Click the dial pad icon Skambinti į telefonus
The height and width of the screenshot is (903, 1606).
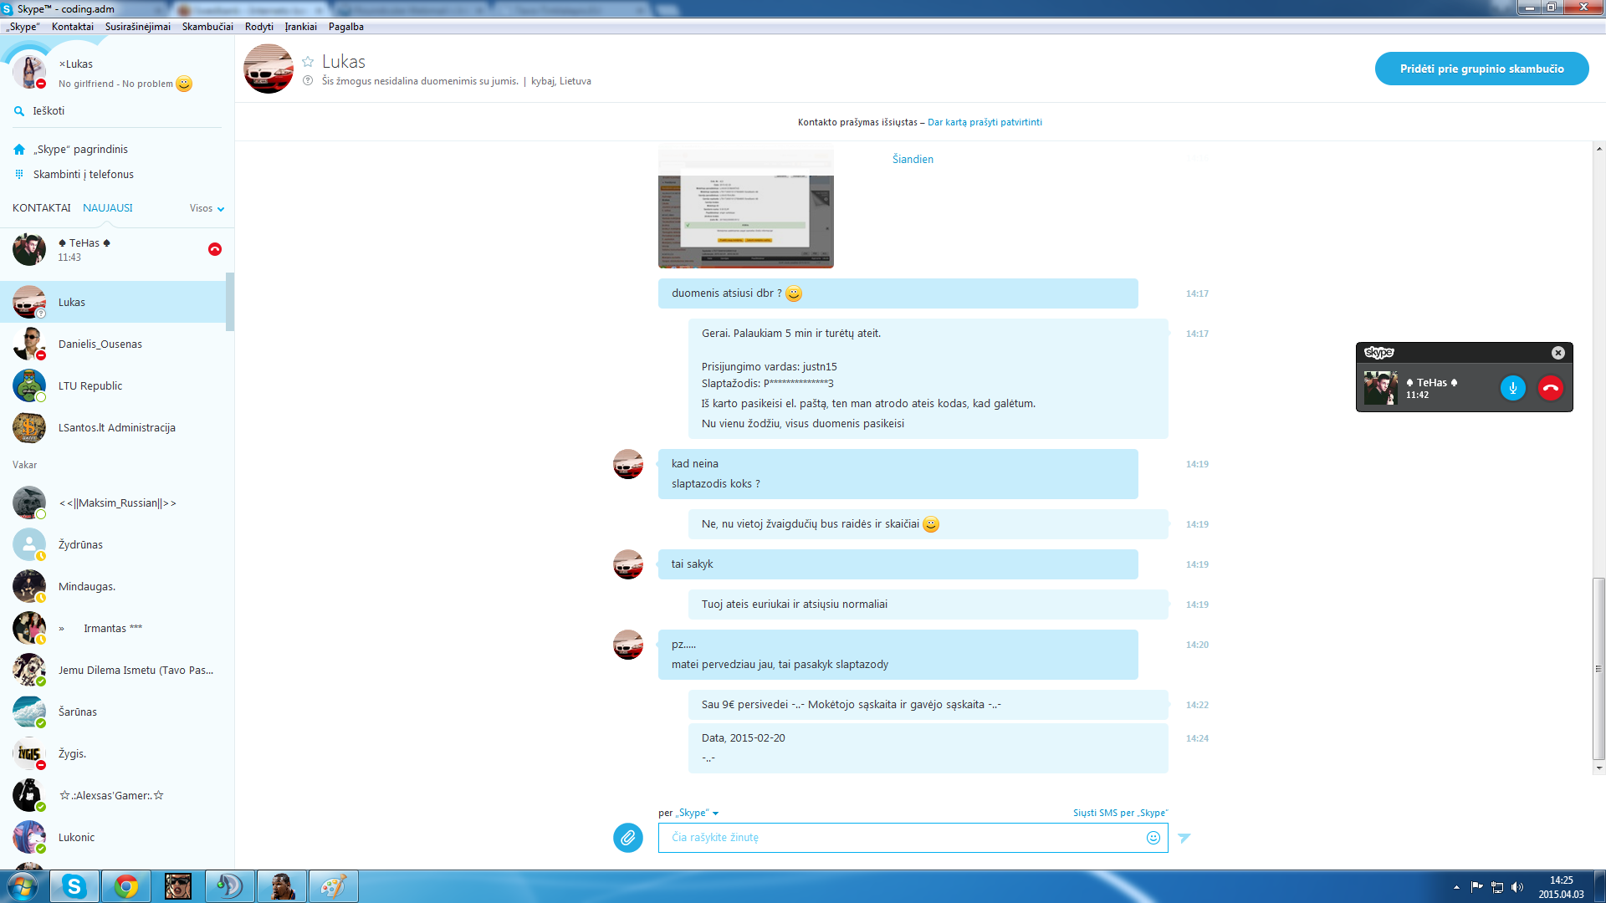pos(19,174)
